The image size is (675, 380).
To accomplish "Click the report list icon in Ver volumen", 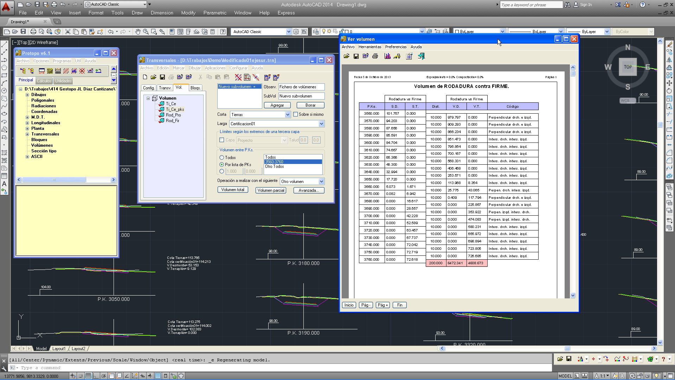I will click(409, 56).
